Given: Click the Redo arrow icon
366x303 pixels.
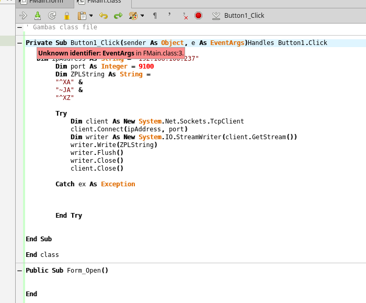Looking at the screenshot, I should (x=118, y=16).
